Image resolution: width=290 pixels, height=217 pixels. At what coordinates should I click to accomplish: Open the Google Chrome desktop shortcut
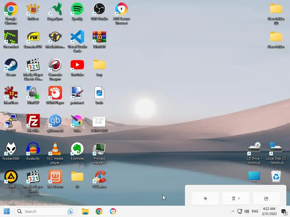(11, 13)
